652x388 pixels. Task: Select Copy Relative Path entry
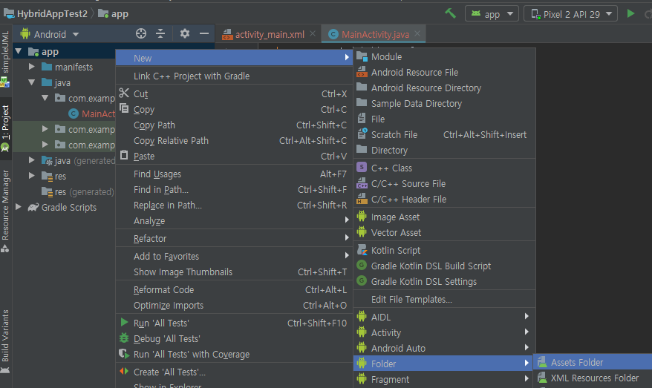(234, 140)
